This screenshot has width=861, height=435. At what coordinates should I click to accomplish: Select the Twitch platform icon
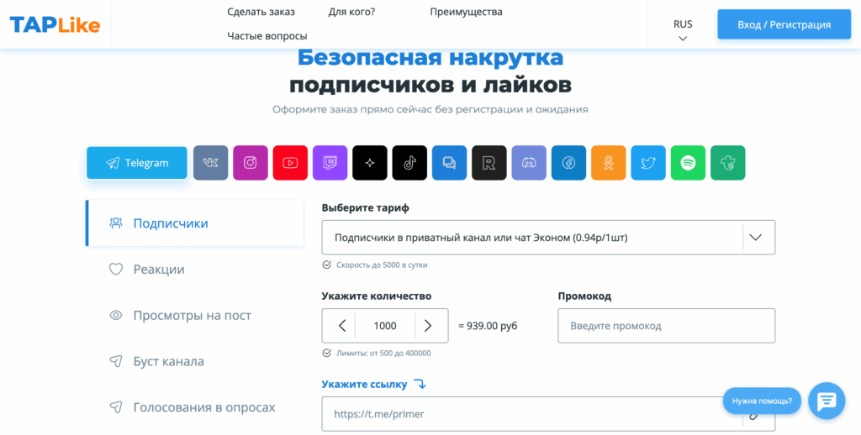330,163
